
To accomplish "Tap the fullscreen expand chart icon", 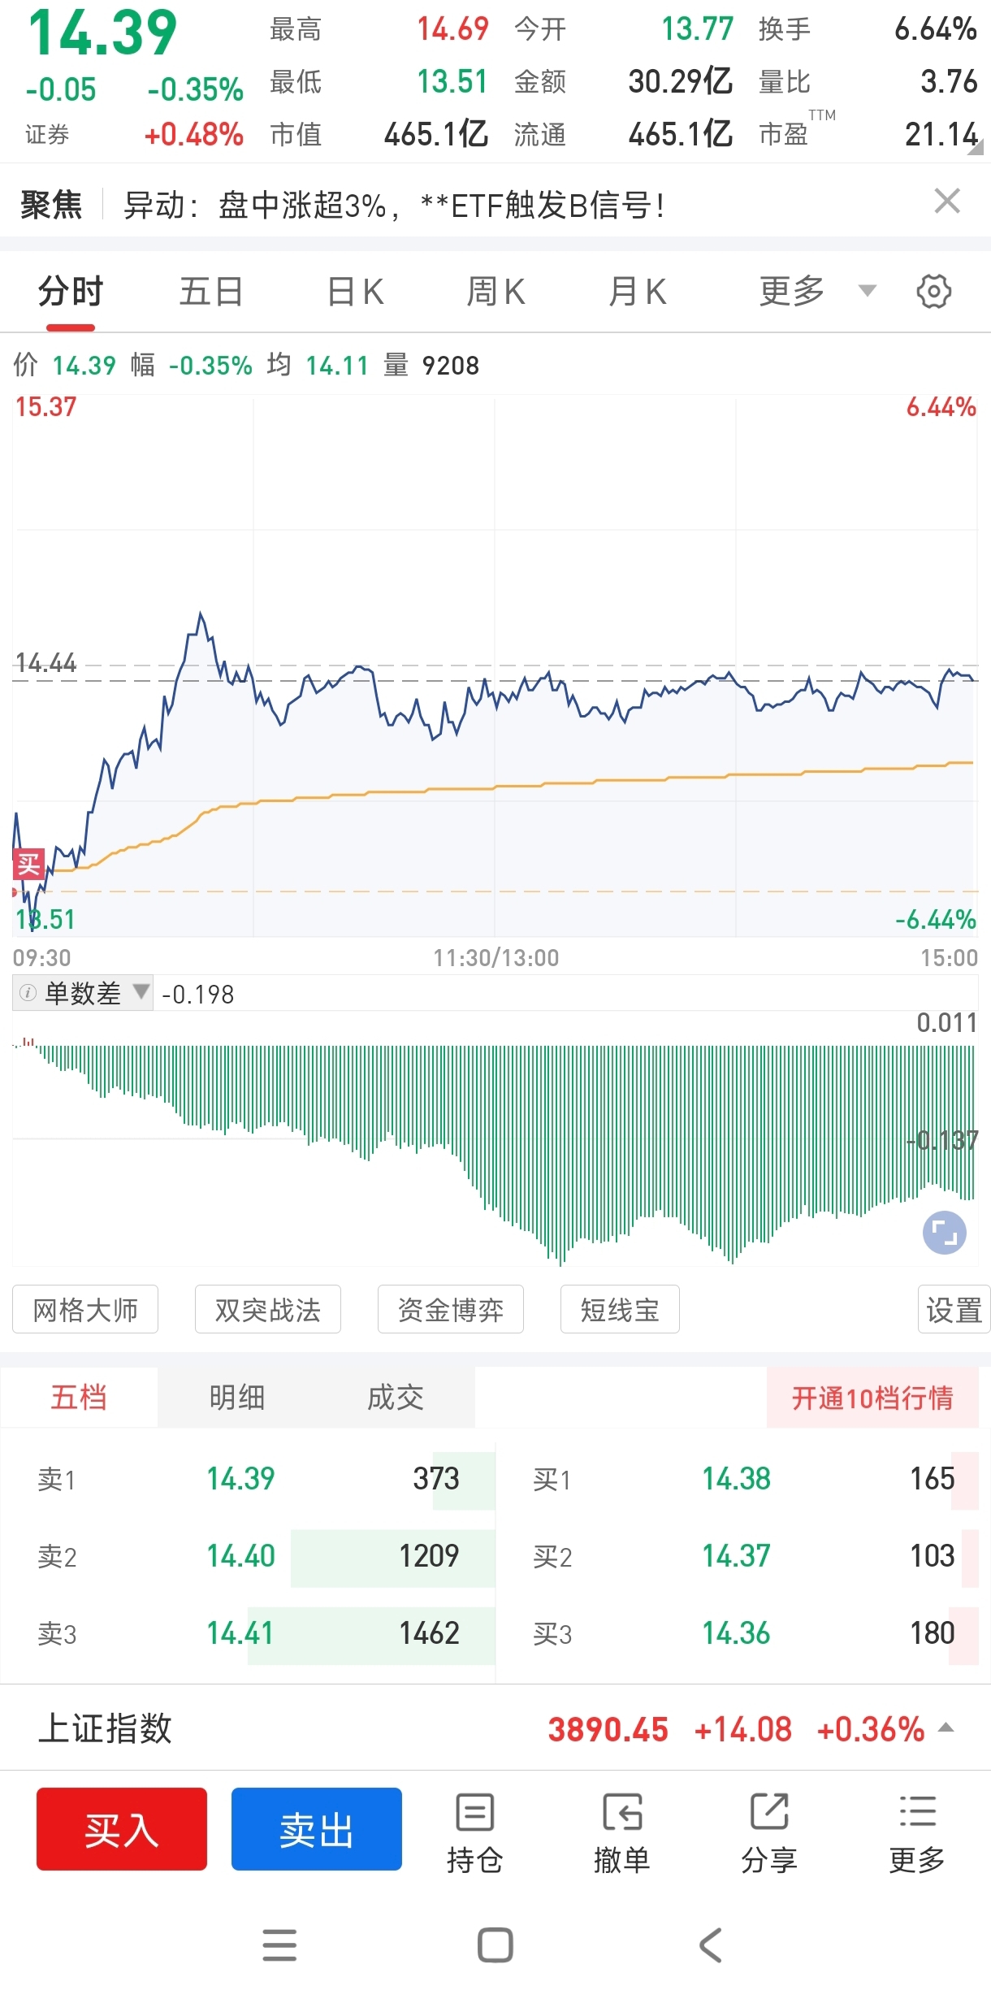I will click(x=944, y=1233).
